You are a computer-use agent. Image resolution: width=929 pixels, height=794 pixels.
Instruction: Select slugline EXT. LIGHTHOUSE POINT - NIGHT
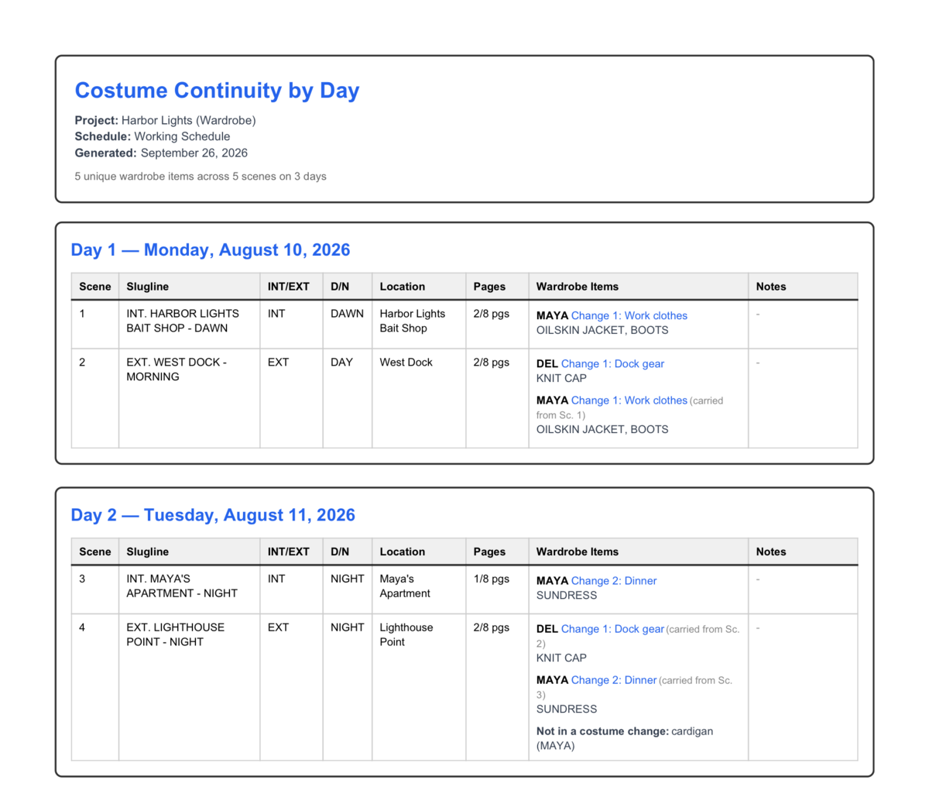click(x=176, y=634)
